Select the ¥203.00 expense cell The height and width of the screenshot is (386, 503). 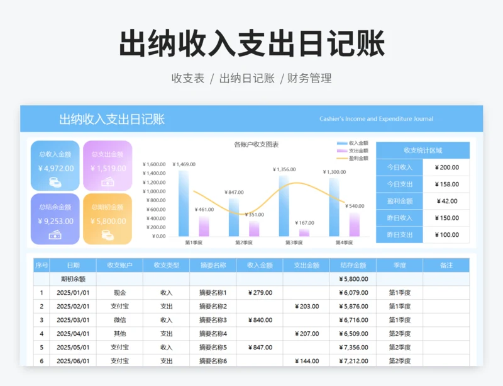point(307,306)
